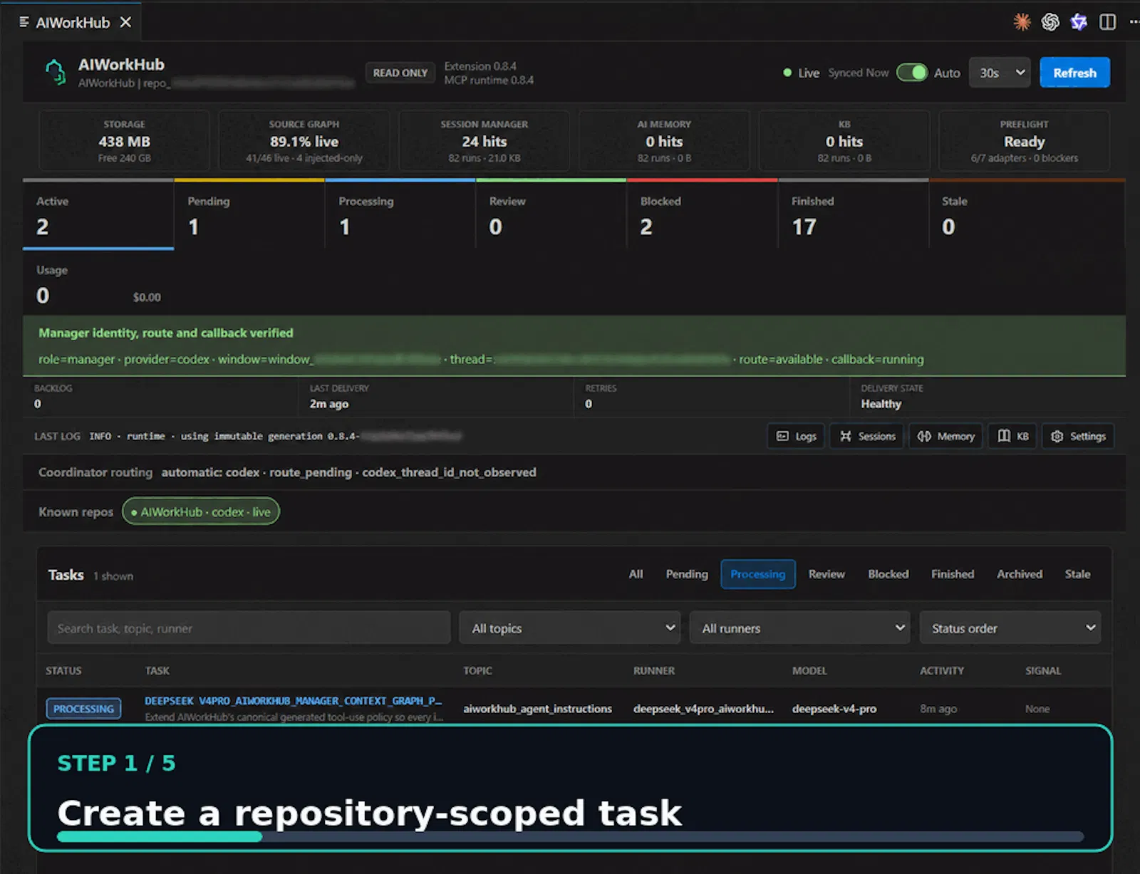Click the Manager identity verified banner

(574, 345)
